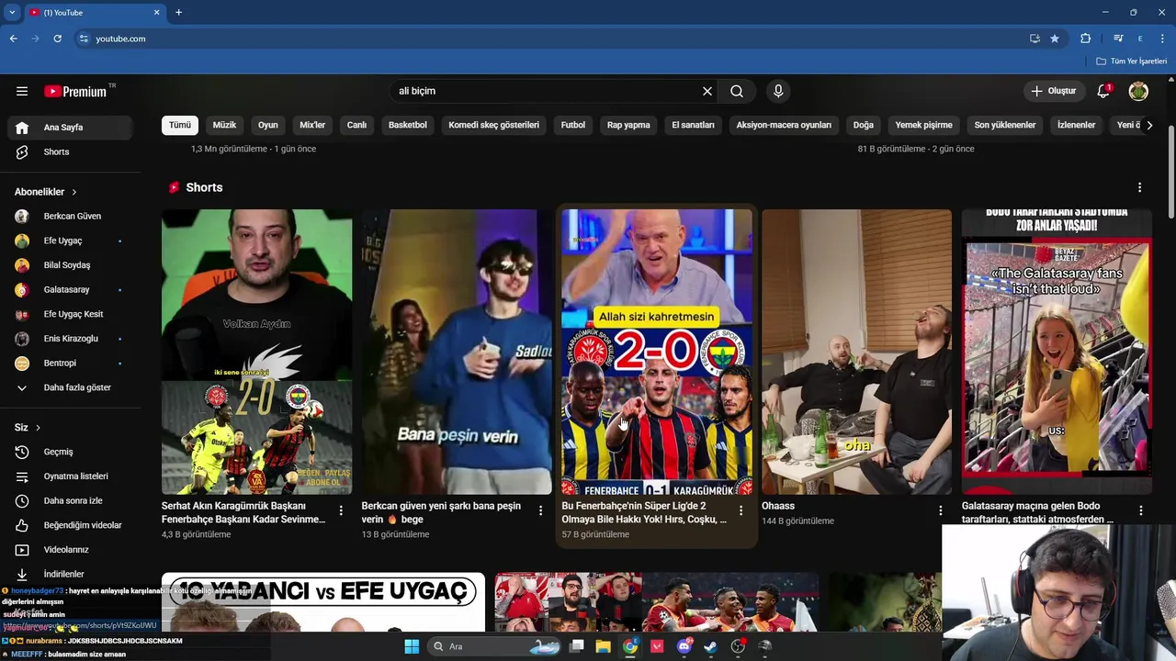Open the Windows Start menu
The image size is (1176, 661).
pyautogui.click(x=412, y=646)
